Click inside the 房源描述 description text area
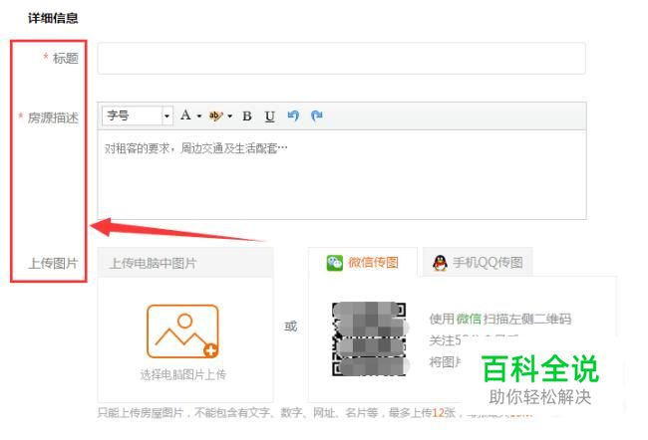648x440 pixels. tap(342, 174)
